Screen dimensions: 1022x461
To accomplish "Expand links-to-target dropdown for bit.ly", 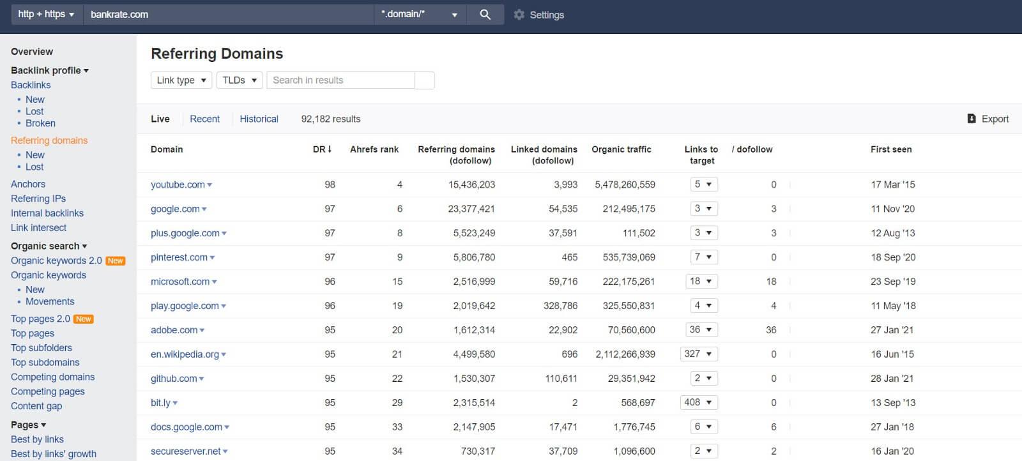I will [699, 403].
